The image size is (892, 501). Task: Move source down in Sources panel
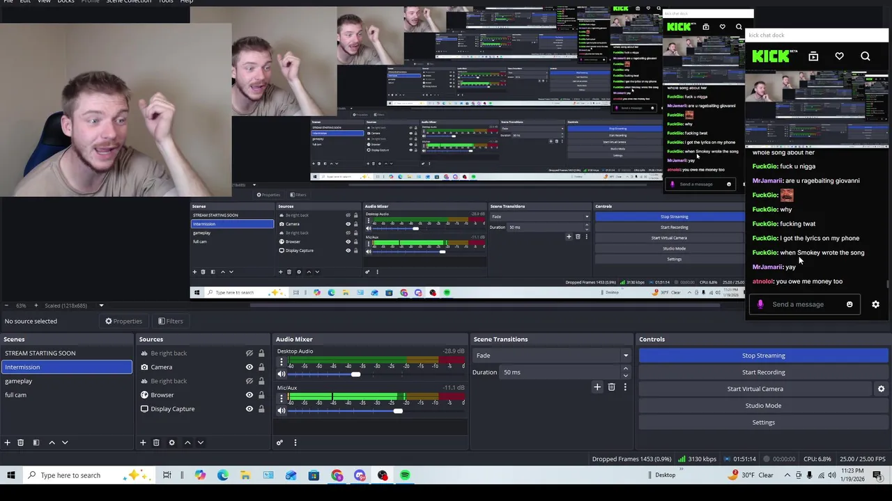pyautogui.click(x=201, y=443)
